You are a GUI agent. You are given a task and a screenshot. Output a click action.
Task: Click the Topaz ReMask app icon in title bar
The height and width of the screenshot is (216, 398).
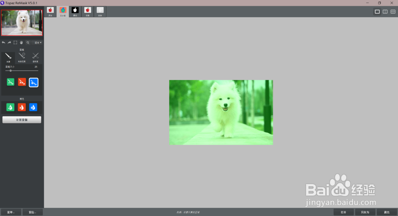pos(2,3)
